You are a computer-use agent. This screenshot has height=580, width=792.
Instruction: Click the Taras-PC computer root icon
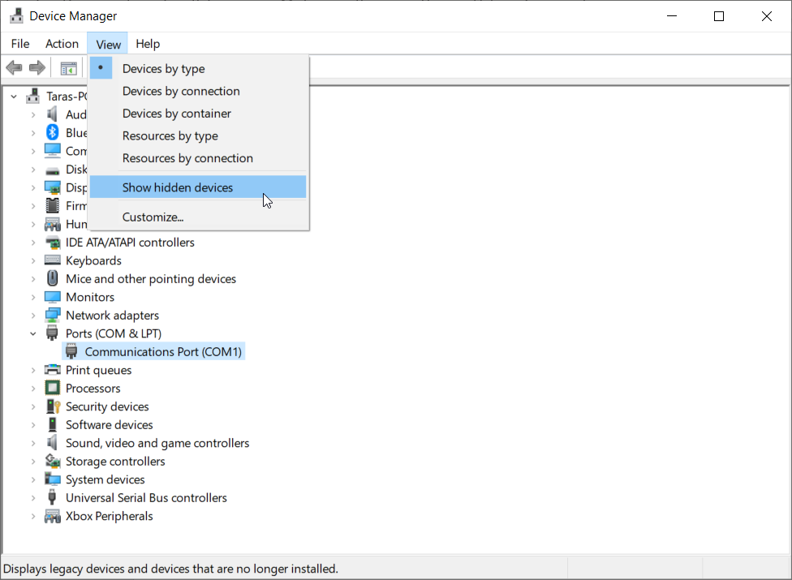(x=33, y=96)
